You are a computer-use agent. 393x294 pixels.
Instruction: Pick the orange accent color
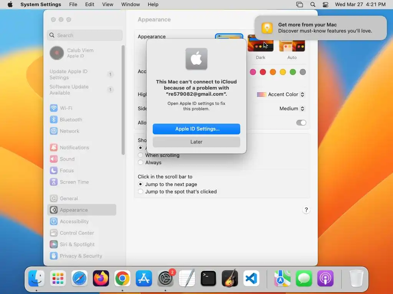273,72
